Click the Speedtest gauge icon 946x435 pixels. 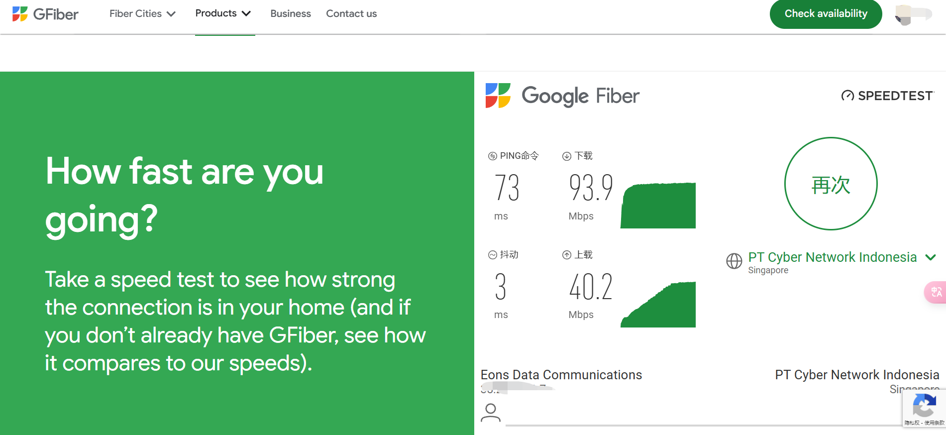click(x=847, y=96)
